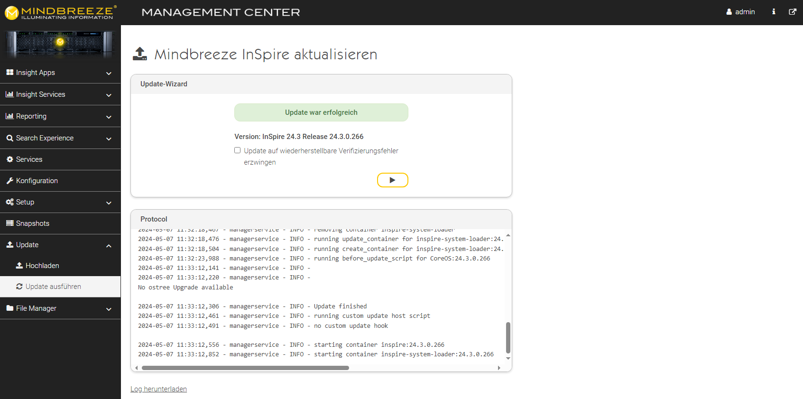Expand the Insight Services chevron
This screenshot has width=803, height=399.
(109, 95)
